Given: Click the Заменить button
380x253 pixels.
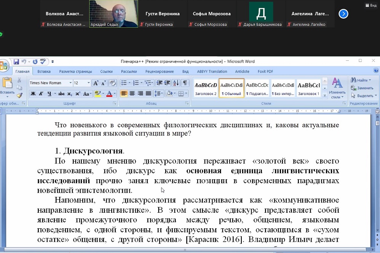Looking at the screenshot, I should (362, 88).
